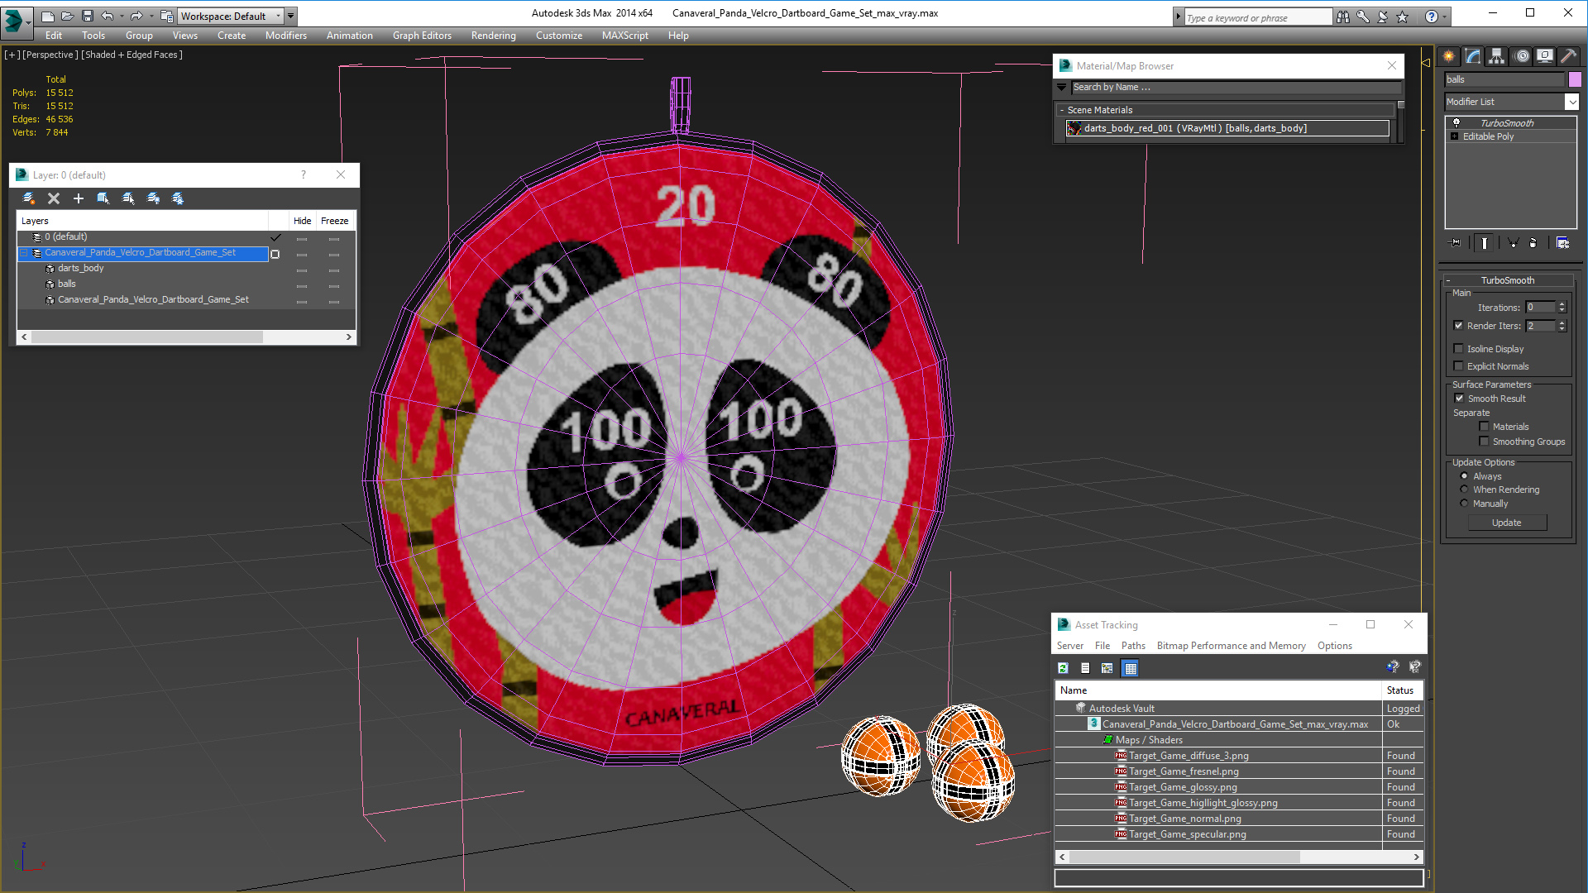Select When Rendering update radio option
This screenshot has width=1588, height=893.
click(x=1464, y=489)
